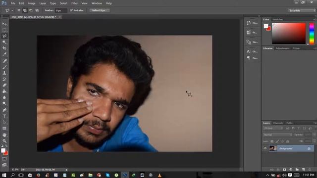Open the Quick Mask mode icon
The width and height of the screenshot is (317, 178).
(x=4, y=159)
